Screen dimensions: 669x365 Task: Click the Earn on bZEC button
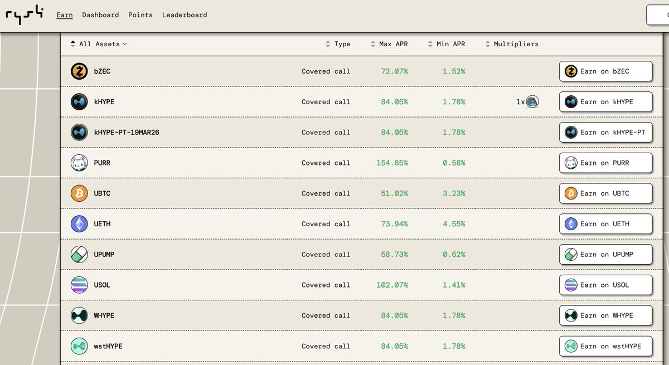pyautogui.click(x=605, y=71)
